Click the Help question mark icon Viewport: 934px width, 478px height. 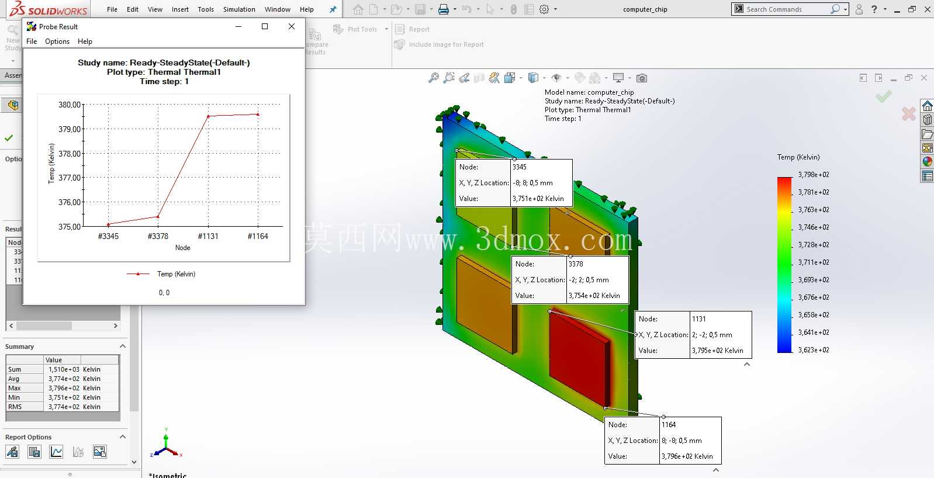coord(874,9)
